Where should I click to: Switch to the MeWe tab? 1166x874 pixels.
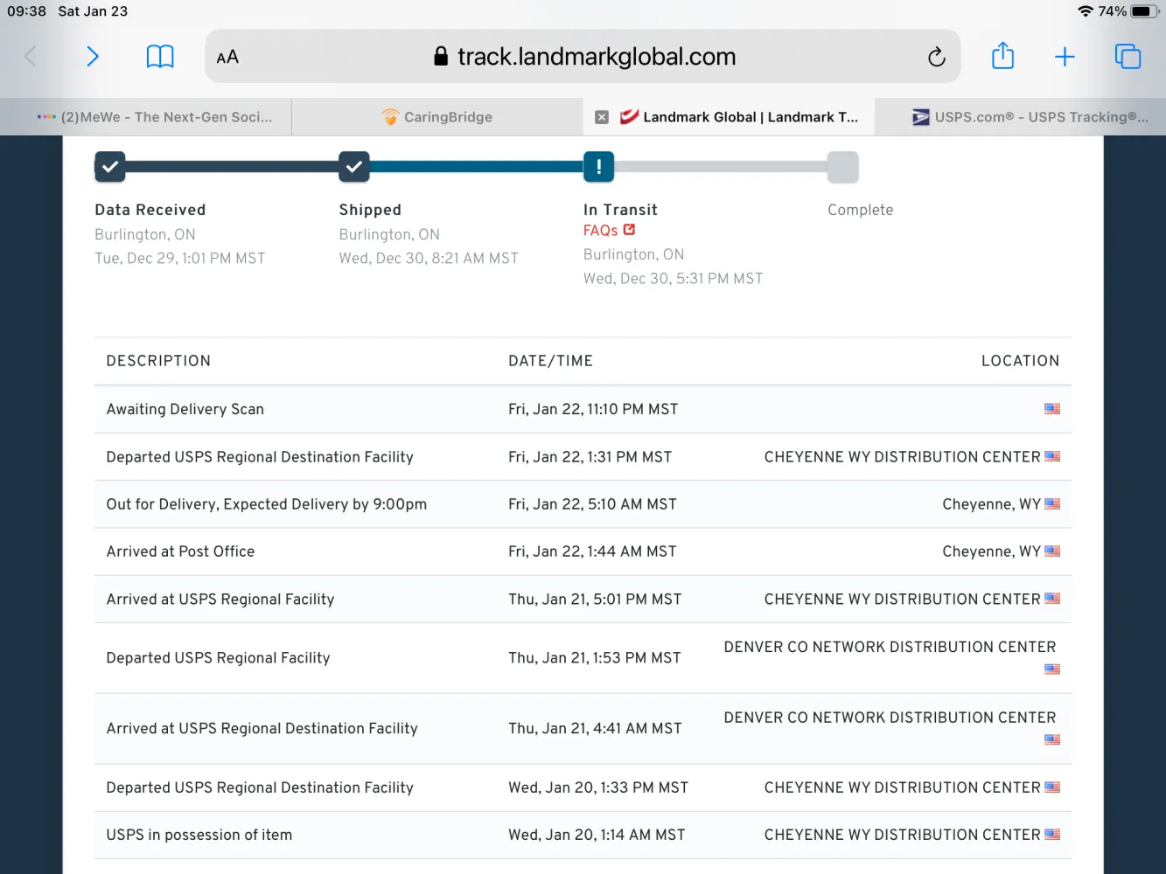point(156,117)
